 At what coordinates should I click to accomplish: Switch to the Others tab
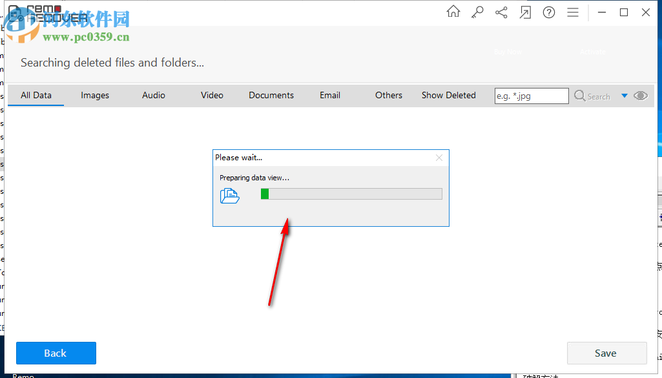tap(389, 96)
